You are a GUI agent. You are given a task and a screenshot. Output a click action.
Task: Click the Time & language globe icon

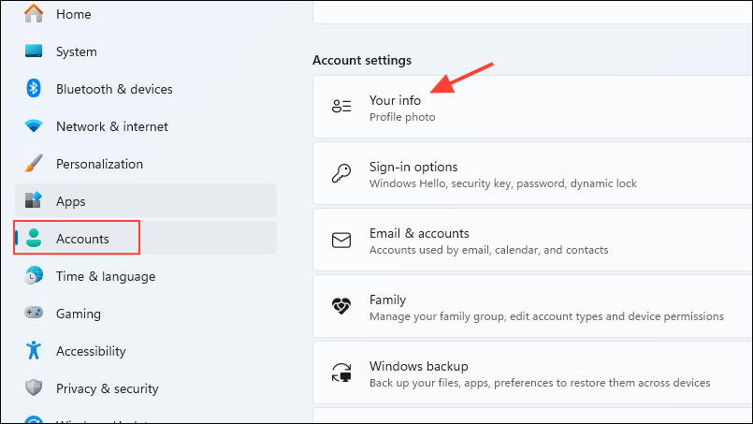34,275
